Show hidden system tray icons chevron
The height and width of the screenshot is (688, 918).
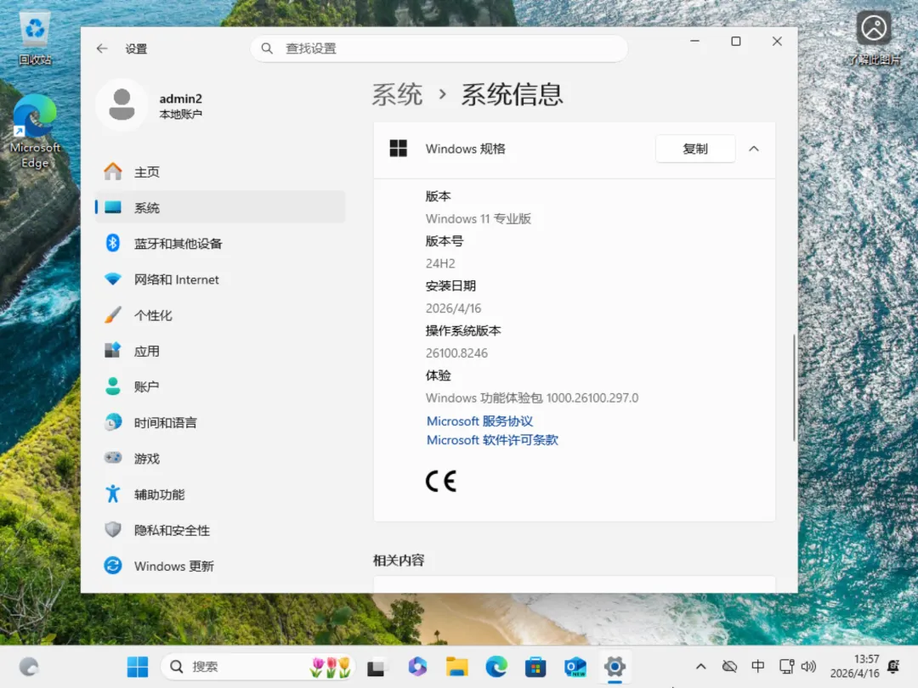pos(700,667)
